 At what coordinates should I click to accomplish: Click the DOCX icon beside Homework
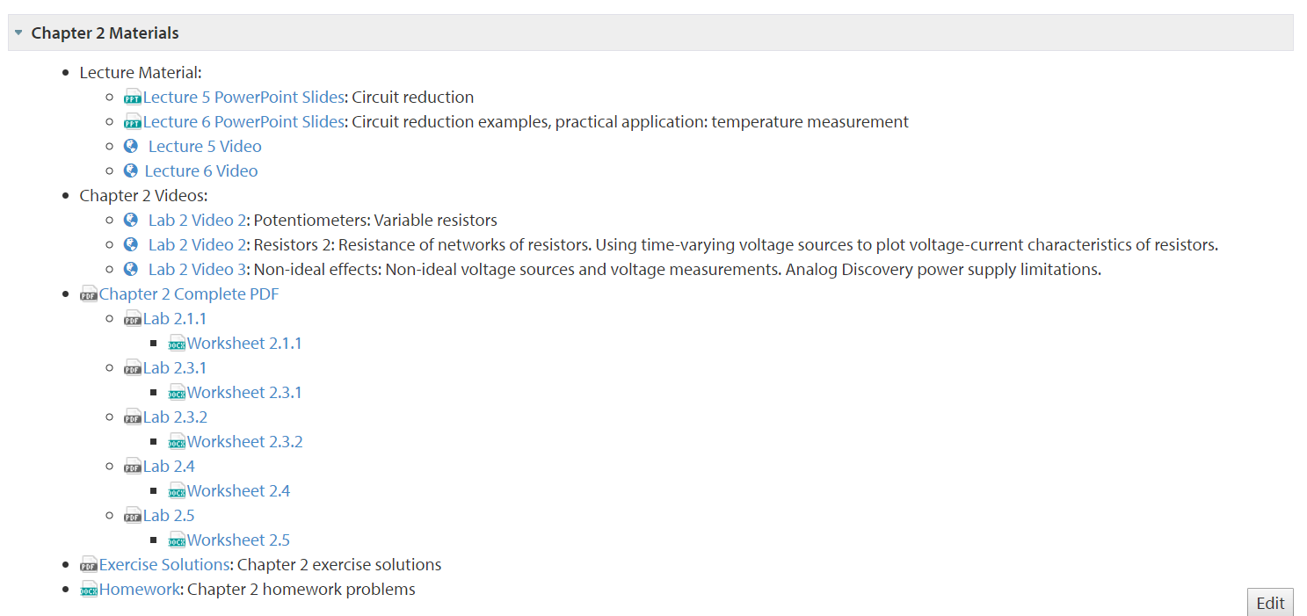[x=89, y=590]
